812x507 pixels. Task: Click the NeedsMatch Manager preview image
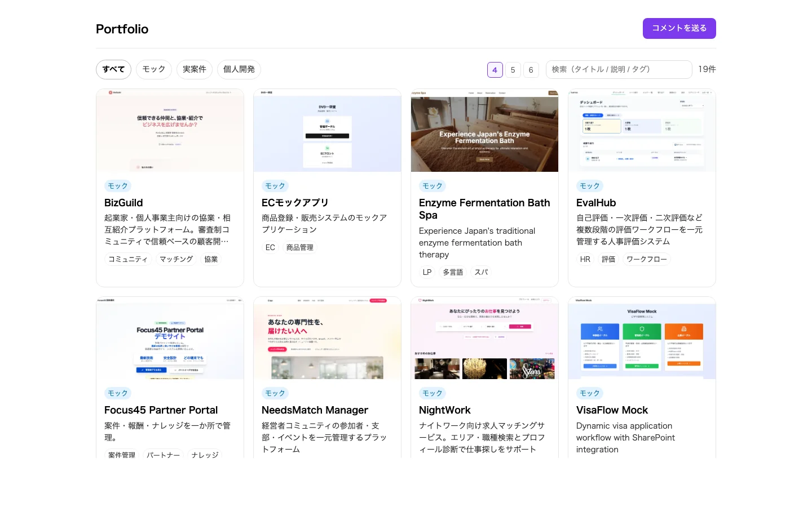[x=327, y=338]
